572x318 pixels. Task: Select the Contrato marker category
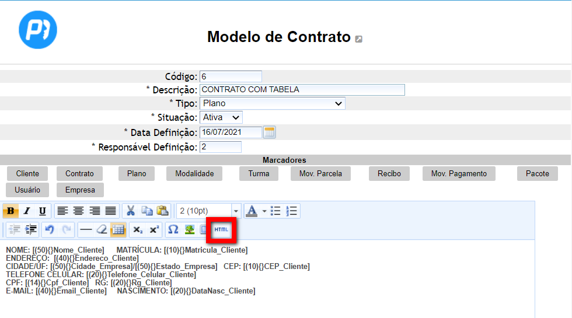click(x=79, y=174)
